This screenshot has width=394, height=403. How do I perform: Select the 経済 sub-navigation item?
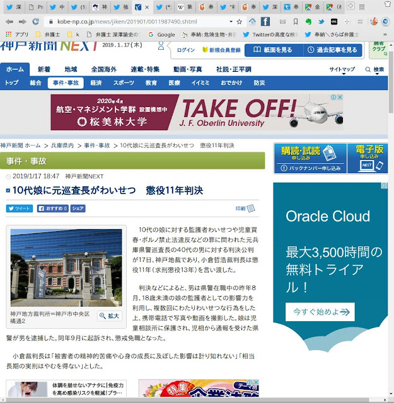pos(96,82)
